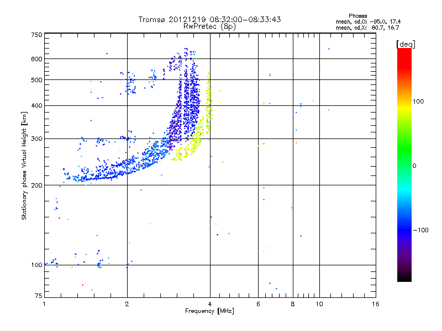
Task: Click the '[deg]' colorbar unit label
Action: point(406,44)
